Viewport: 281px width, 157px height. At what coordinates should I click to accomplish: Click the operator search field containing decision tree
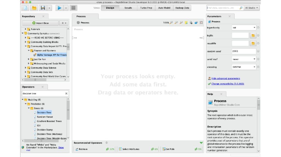click(43, 93)
